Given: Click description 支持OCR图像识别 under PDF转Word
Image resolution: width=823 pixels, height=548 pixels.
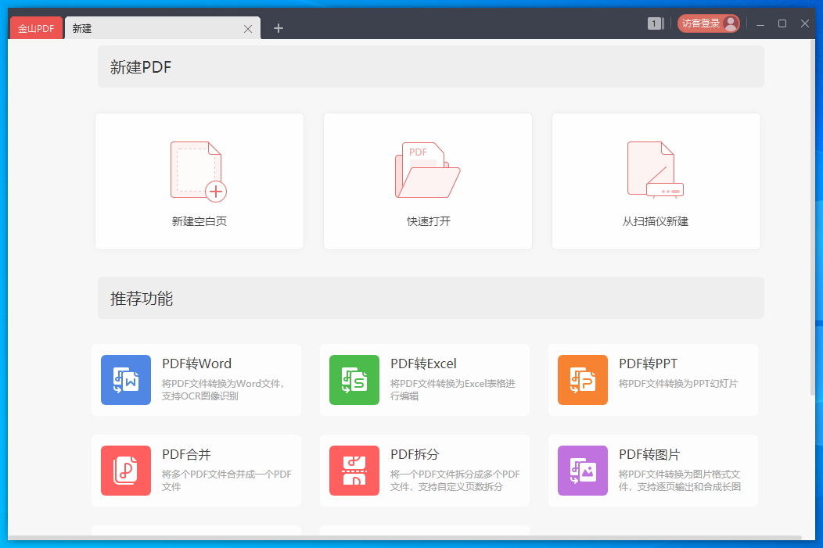Looking at the screenshot, I should [200, 396].
